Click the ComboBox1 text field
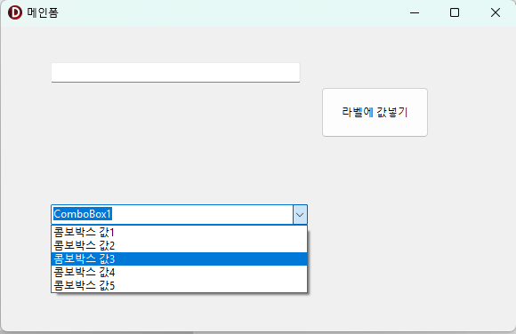The height and width of the screenshot is (334, 516). (172, 215)
